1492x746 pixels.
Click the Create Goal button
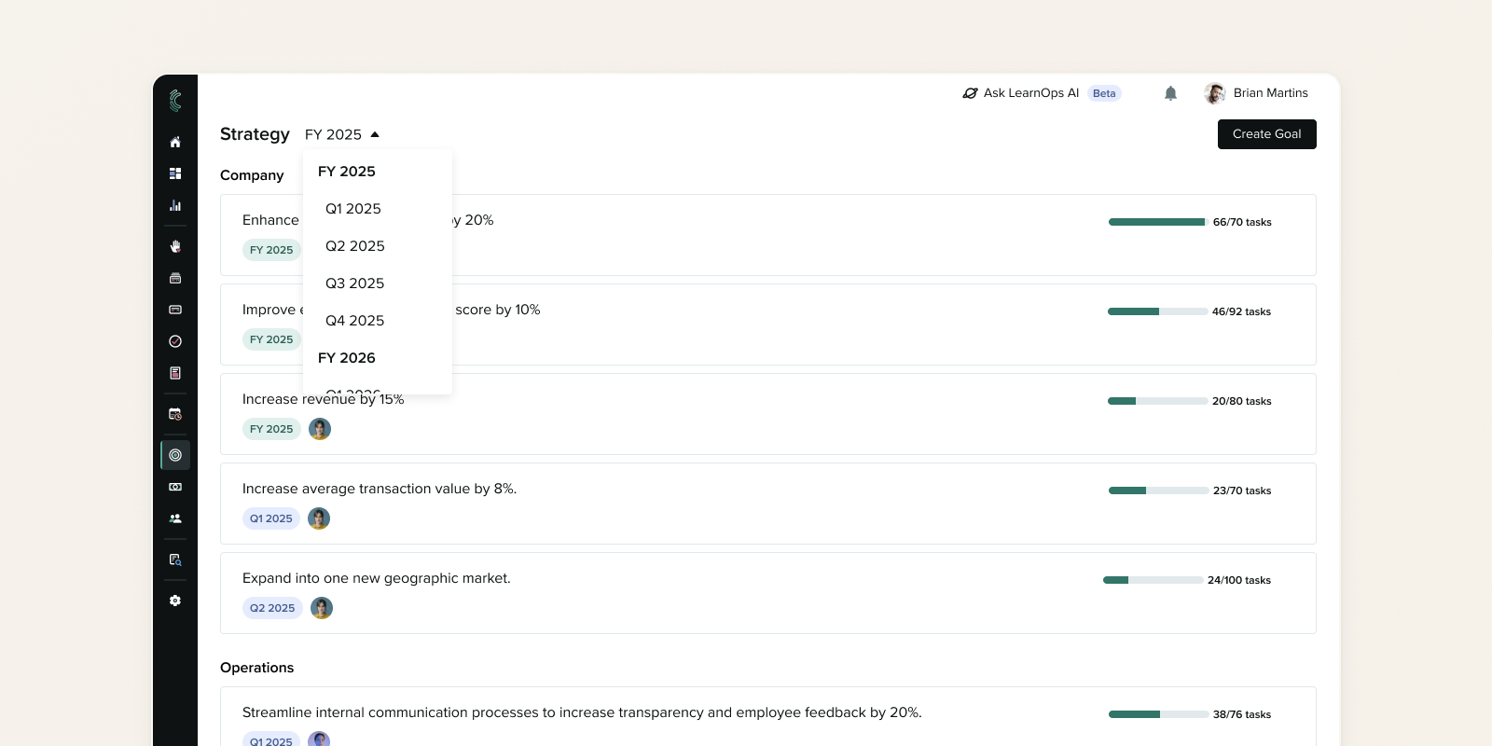coord(1267,134)
